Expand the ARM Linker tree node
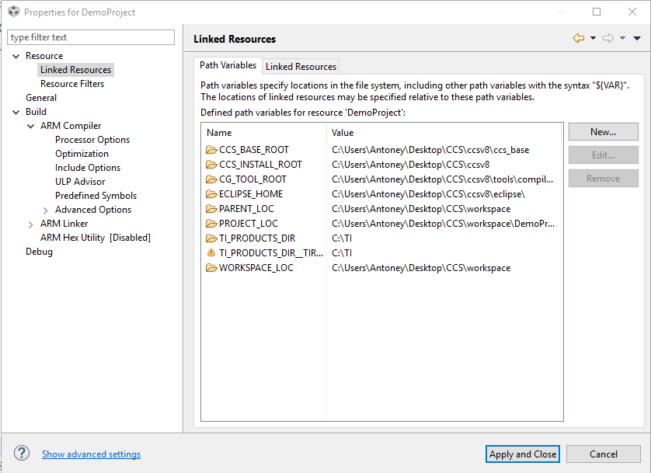 click(x=31, y=224)
